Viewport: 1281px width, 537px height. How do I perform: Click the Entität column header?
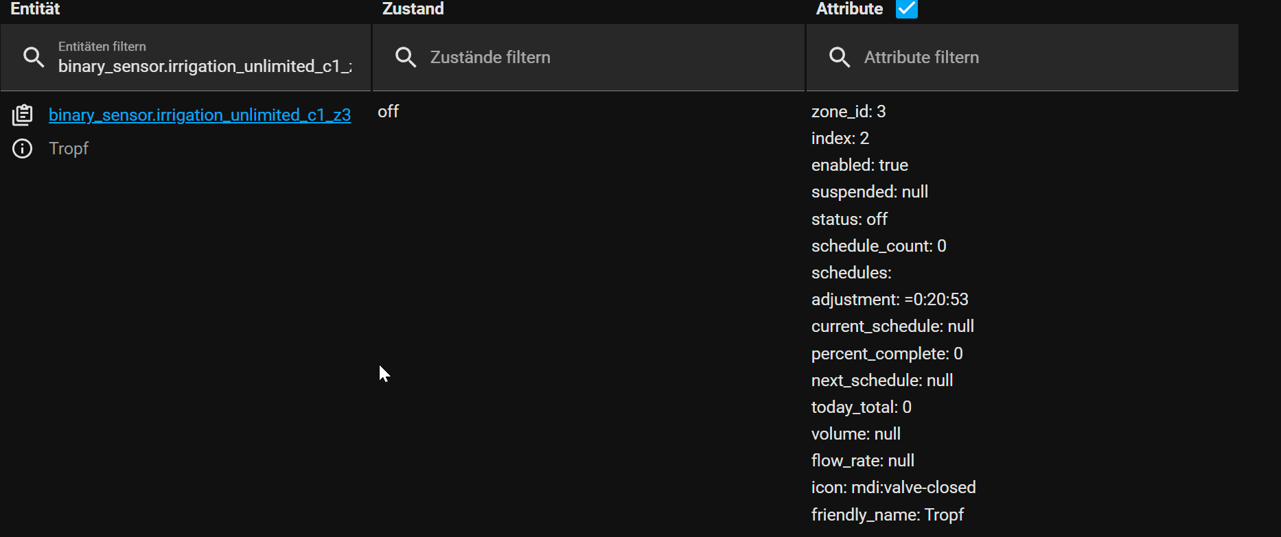35,9
